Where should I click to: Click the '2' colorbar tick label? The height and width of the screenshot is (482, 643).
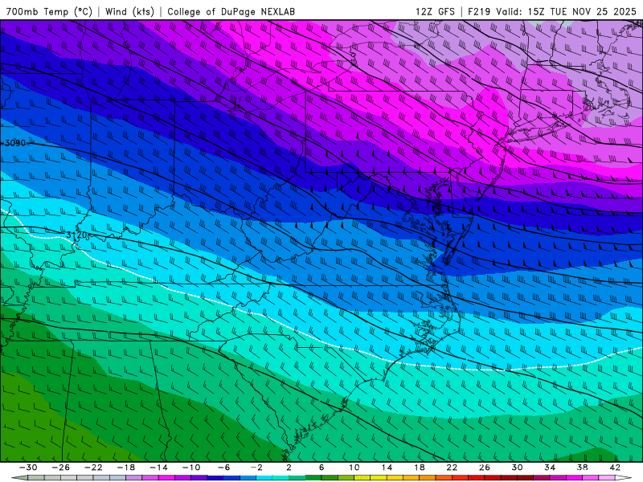tap(289, 468)
